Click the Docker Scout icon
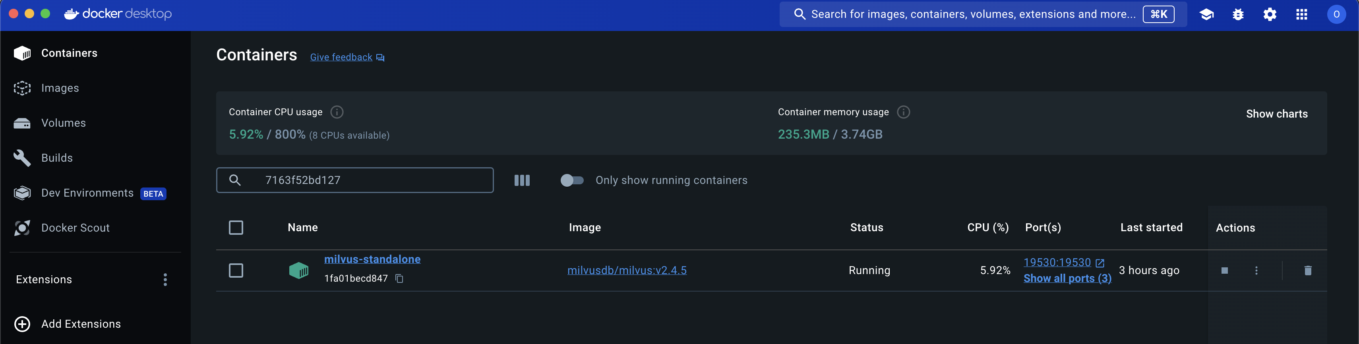 point(22,228)
